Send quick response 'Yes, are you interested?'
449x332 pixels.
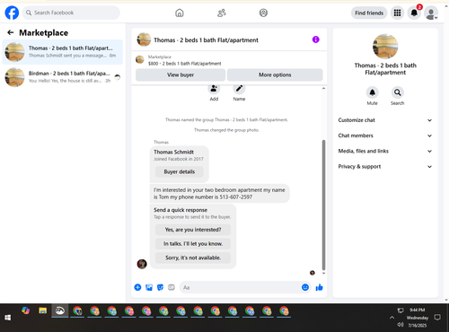click(x=193, y=230)
